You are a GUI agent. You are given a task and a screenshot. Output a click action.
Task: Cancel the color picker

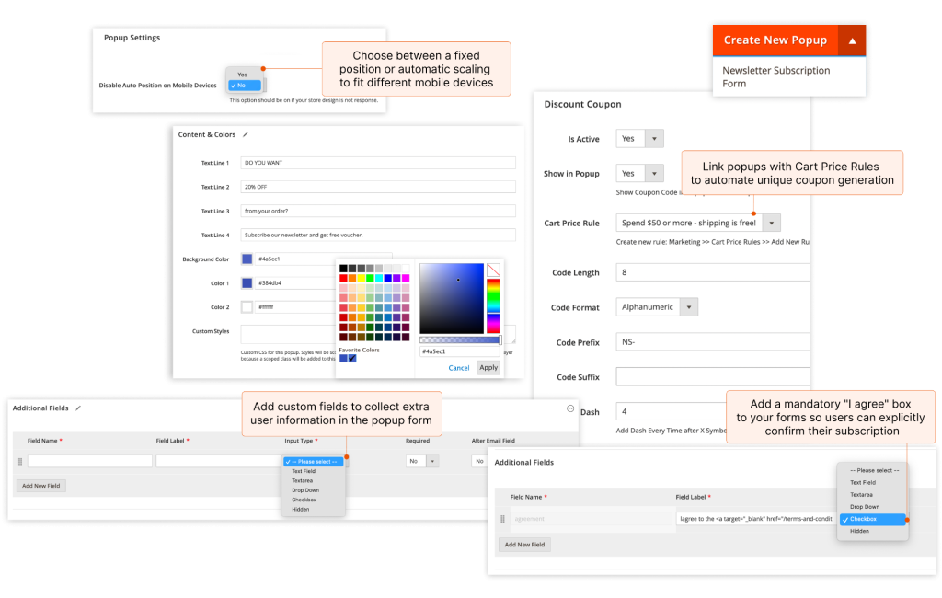[x=459, y=368]
